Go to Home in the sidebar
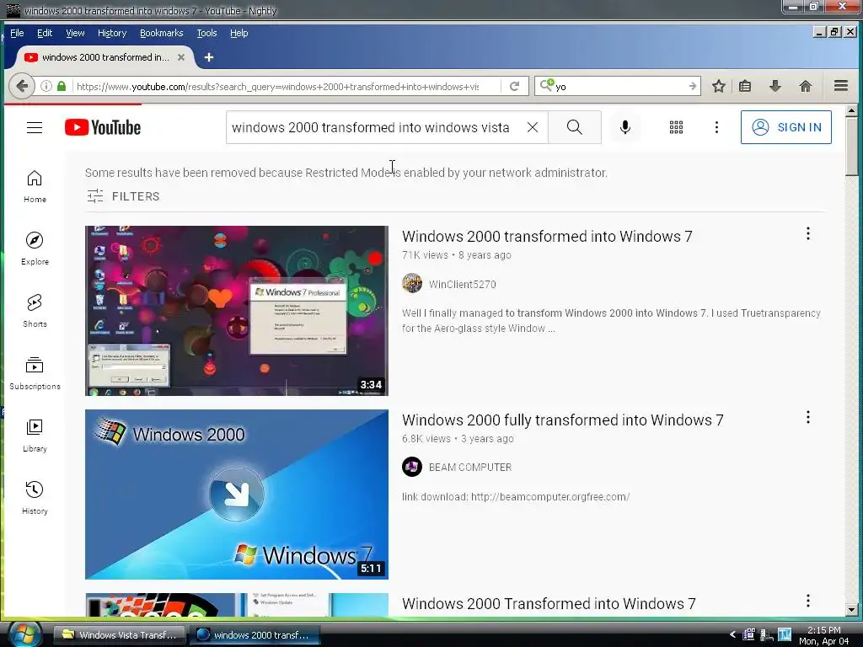The height and width of the screenshot is (647, 863). click(35, 186)
